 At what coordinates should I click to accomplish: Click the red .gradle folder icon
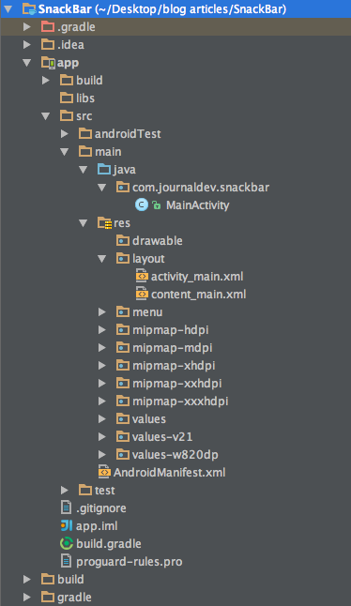(48, 26)
